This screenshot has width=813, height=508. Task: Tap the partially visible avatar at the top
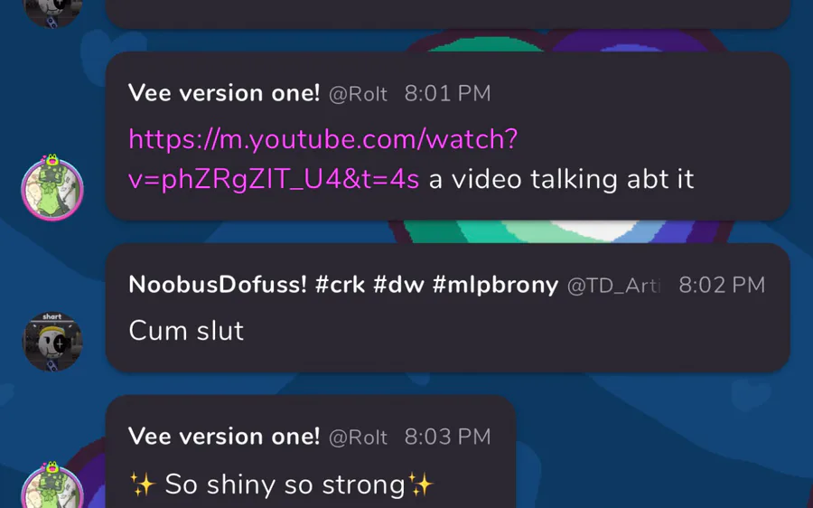pos(51,13)
